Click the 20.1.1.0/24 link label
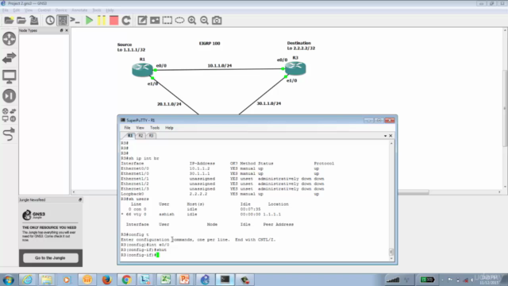 (x=169, y=104)
